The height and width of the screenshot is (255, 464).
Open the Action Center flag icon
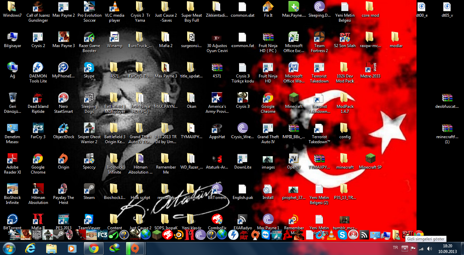(x=413, y=248)
